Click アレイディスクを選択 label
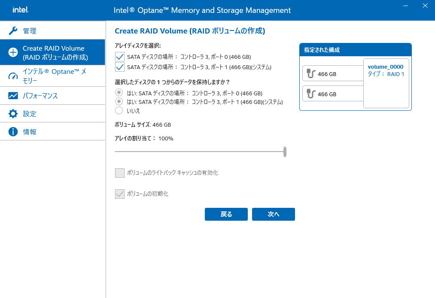 [x=138, y=46]
